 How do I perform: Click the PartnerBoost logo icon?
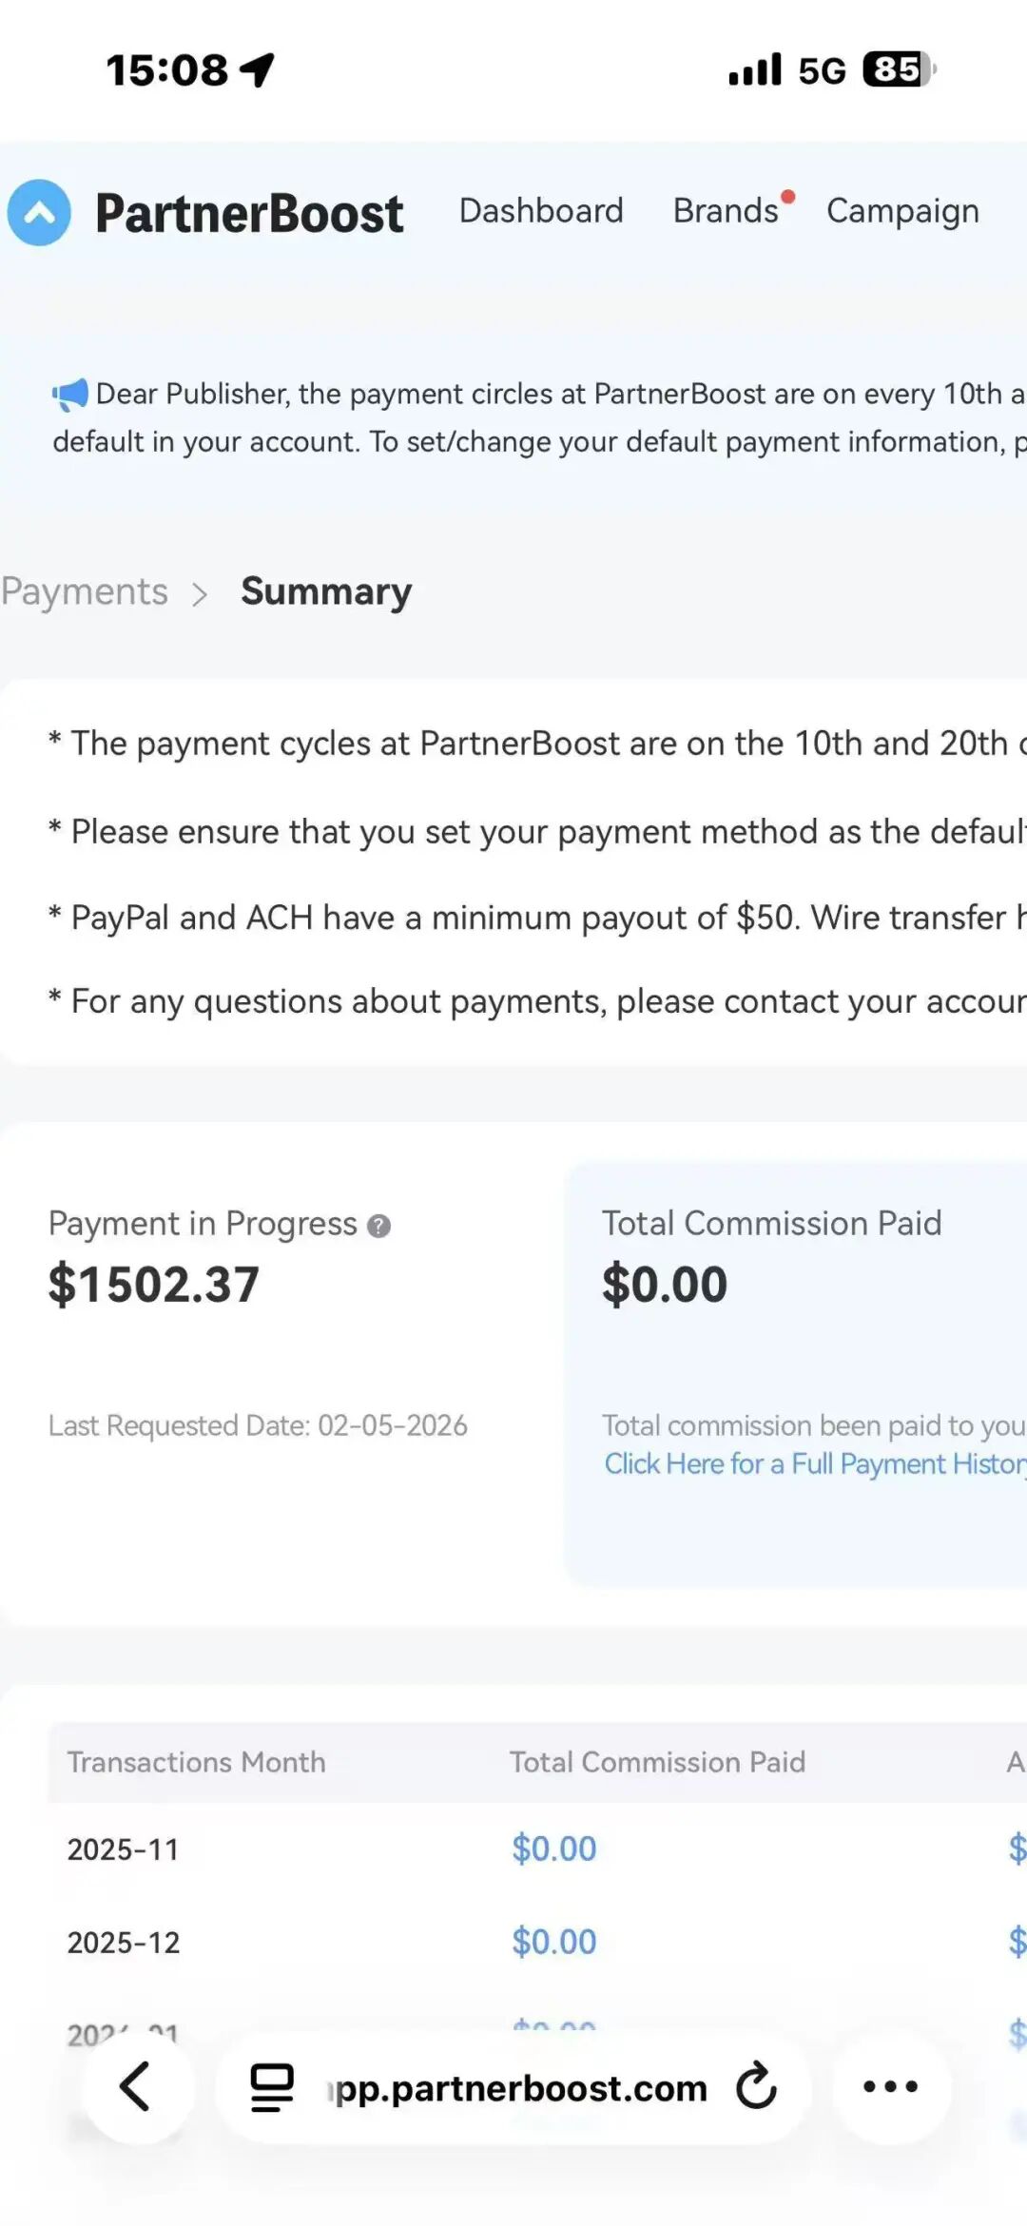click(39, 212)
